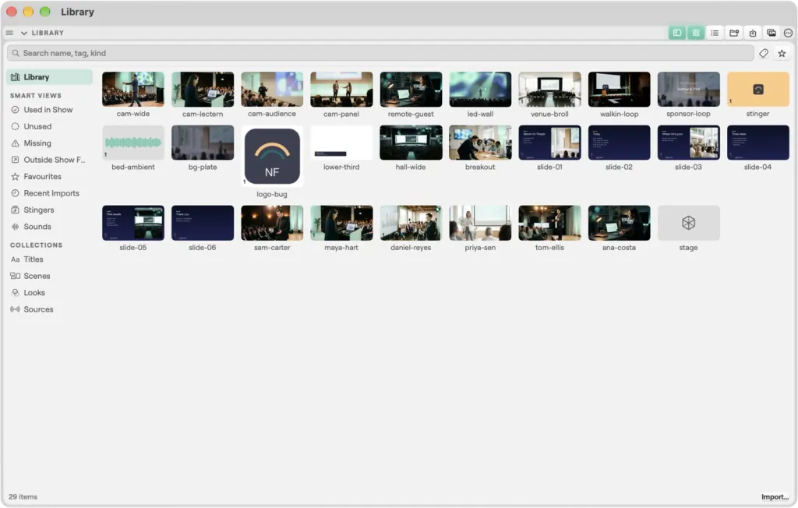Select the tom-ellis thumbnail

pyautogui.click(x=549, y=223)
